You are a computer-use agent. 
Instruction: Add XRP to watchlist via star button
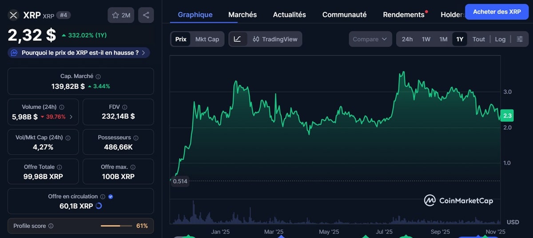121,15
